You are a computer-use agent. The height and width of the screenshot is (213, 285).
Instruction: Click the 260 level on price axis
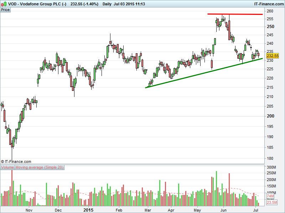click(270, 11)
